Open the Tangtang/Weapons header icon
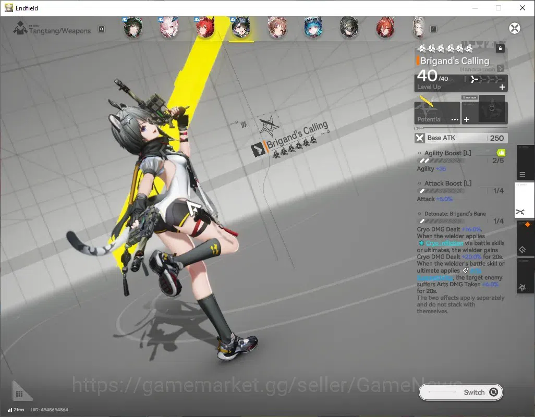This screenshot has height=417, width=535. [20, 28]
